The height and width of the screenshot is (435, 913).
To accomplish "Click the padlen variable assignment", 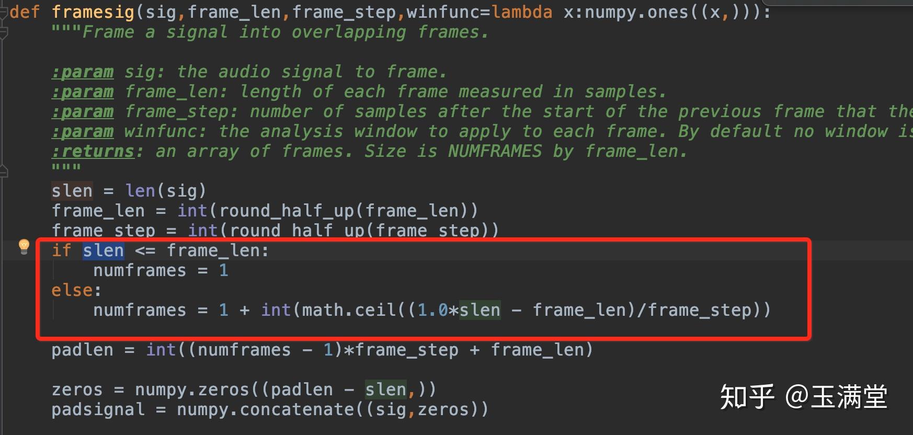I will coord(82,350).
